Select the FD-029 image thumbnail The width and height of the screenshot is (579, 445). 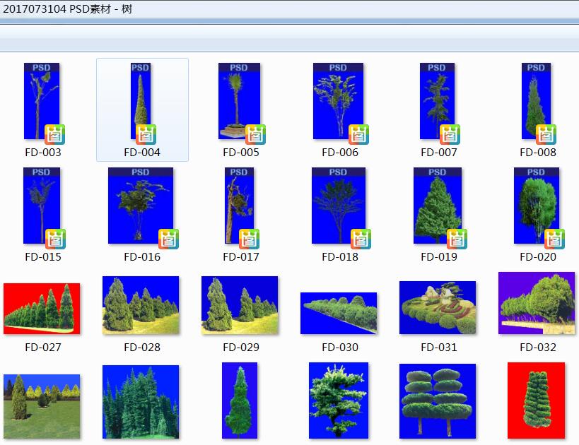(240, 305)
